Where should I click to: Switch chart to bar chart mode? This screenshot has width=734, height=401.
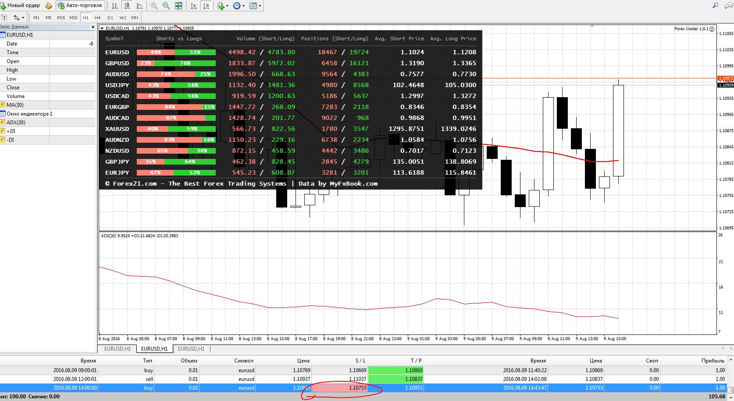point(115,6)
